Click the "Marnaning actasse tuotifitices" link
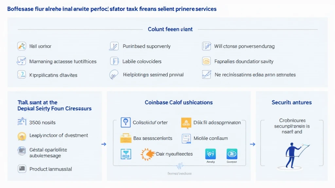The image size is (335, 188). click(x=63, y=61)
